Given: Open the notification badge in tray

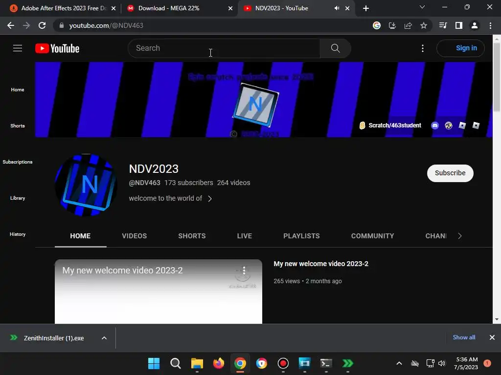Looking at the screenshot, I should click(487, 363).
